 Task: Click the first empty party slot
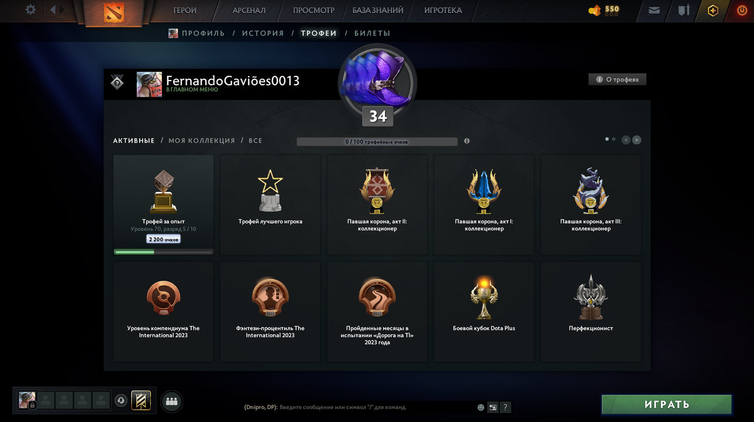tap(47, 400)
